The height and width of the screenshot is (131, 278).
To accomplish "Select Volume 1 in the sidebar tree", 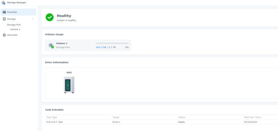I will 15,30.
